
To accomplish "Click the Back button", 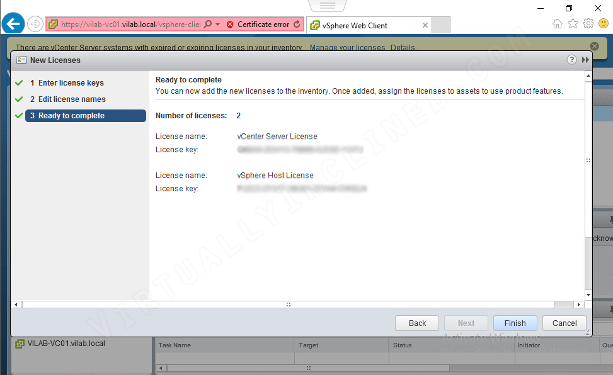I will pos(417,323).
